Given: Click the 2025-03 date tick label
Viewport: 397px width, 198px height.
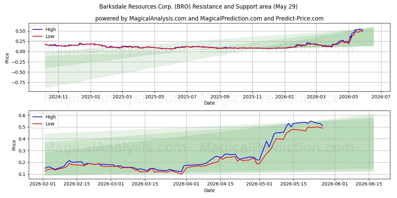Looking at the screenshot, I should click(x=122, y=97).
